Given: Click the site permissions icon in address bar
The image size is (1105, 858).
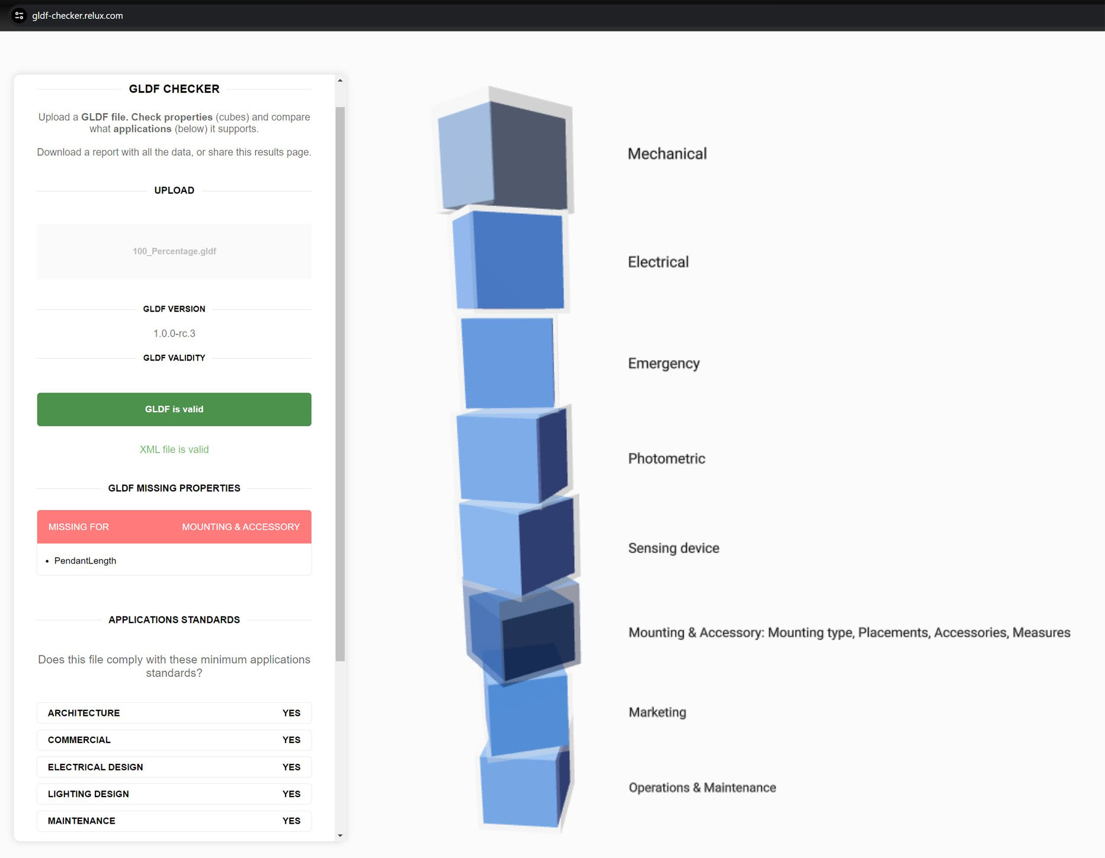Looking at the screenshot, I should [20, 16].
